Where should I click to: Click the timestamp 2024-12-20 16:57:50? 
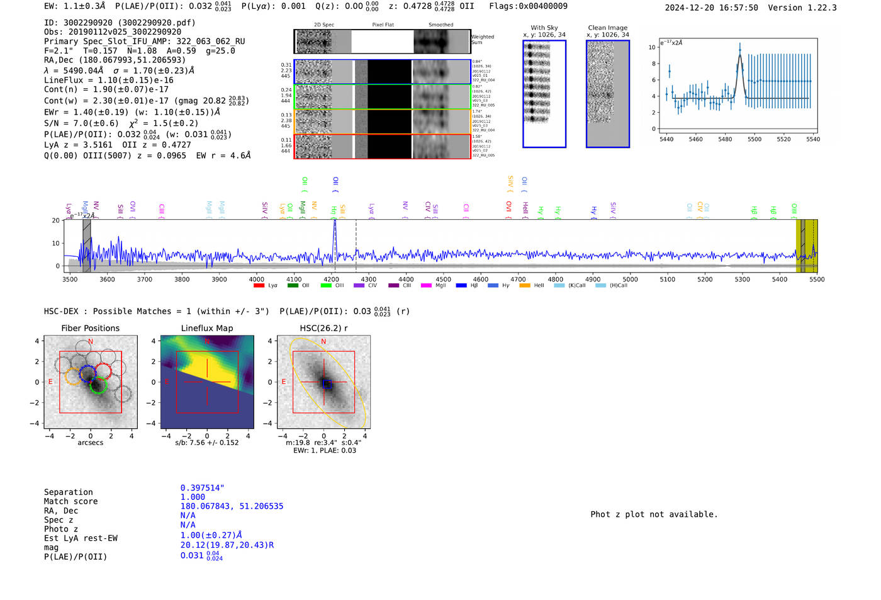click(712, 8)
